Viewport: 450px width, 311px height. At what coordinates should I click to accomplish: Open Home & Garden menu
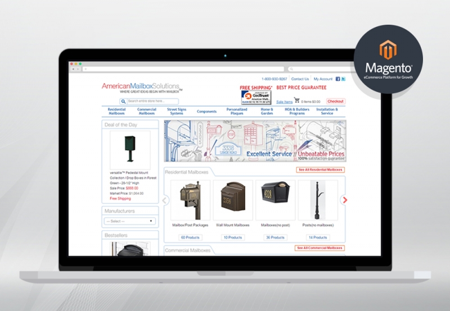pyautogui.click(x=267, y=111)
